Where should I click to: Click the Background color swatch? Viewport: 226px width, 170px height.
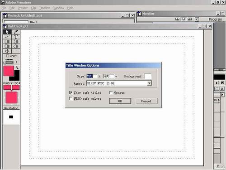point(148,76)
